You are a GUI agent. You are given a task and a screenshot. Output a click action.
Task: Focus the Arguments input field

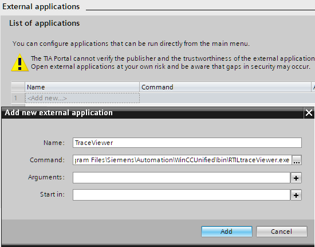tap(182, 178)
